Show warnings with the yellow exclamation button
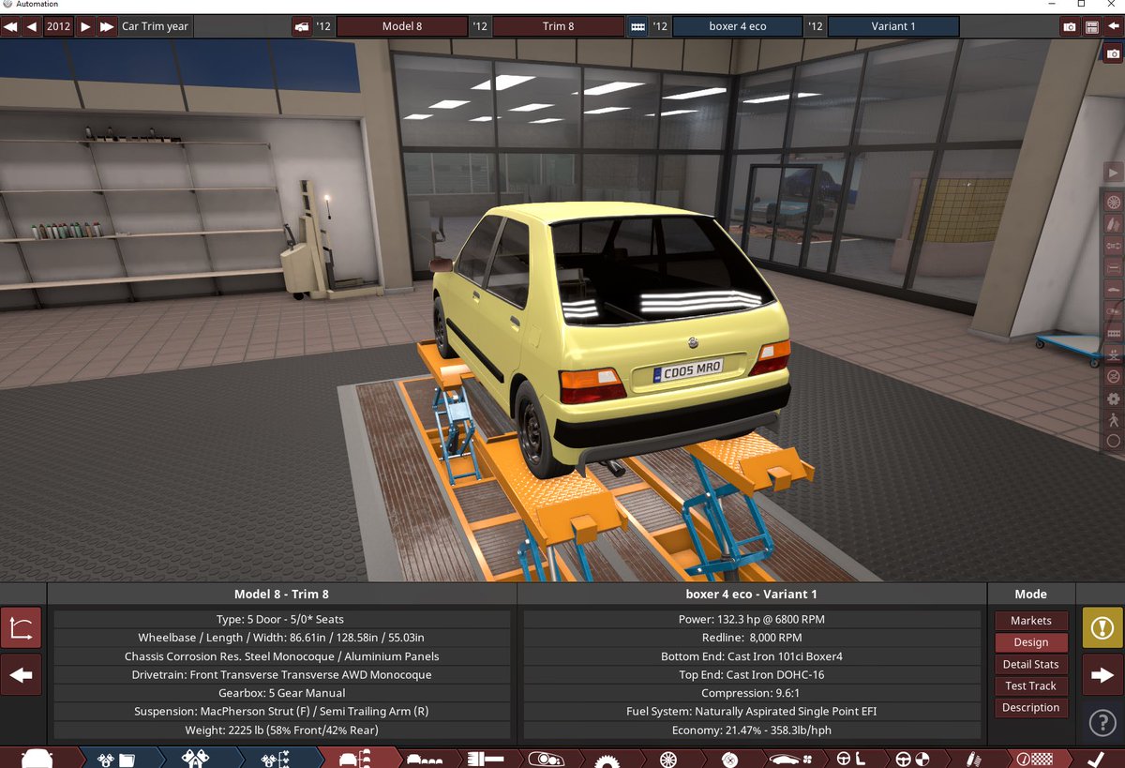Viewport: 1125px width, 768px height. (x=1102, y=628)
